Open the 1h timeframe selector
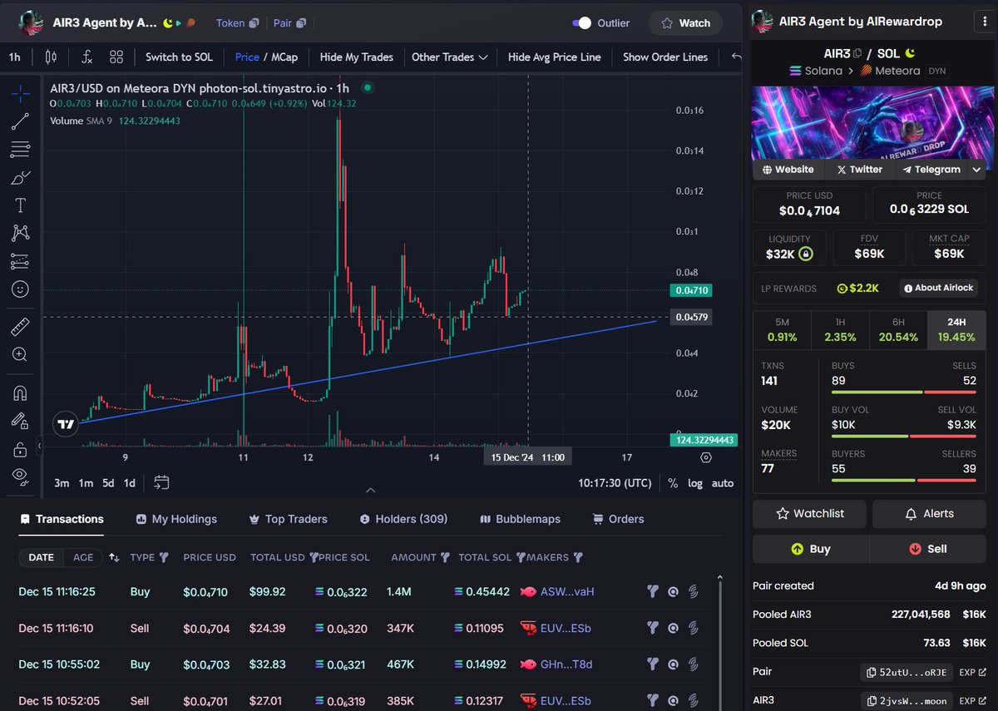The image size is (998, 711). [x=15, y=57]
